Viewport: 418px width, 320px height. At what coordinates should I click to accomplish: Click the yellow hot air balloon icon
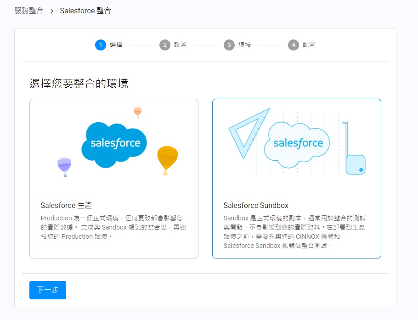(x=167, y=160)
